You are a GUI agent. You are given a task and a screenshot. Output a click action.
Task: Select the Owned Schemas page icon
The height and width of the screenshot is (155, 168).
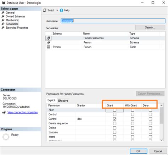pos(3,16)
